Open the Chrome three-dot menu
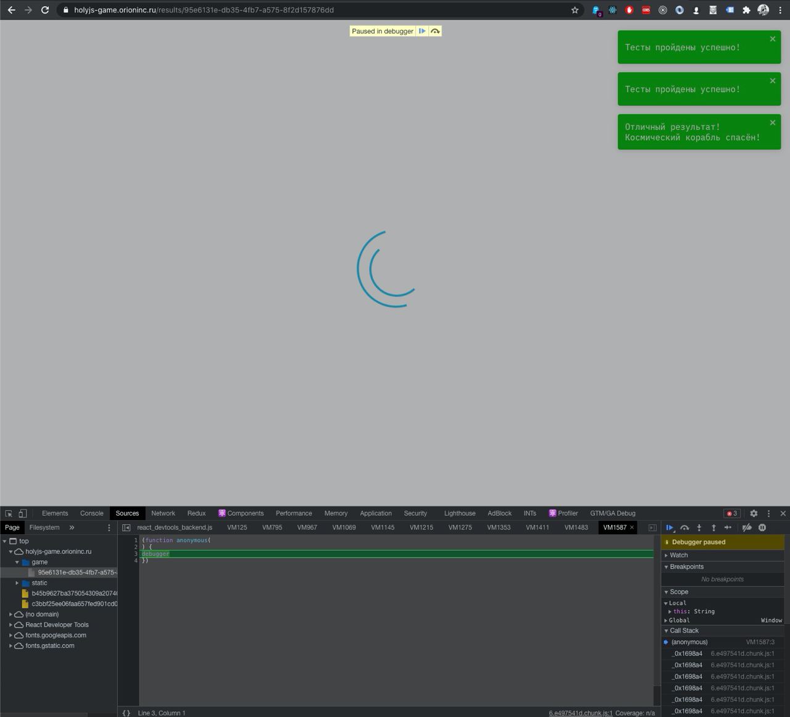This screenshot has height=717, width=790. coord(780,10)
